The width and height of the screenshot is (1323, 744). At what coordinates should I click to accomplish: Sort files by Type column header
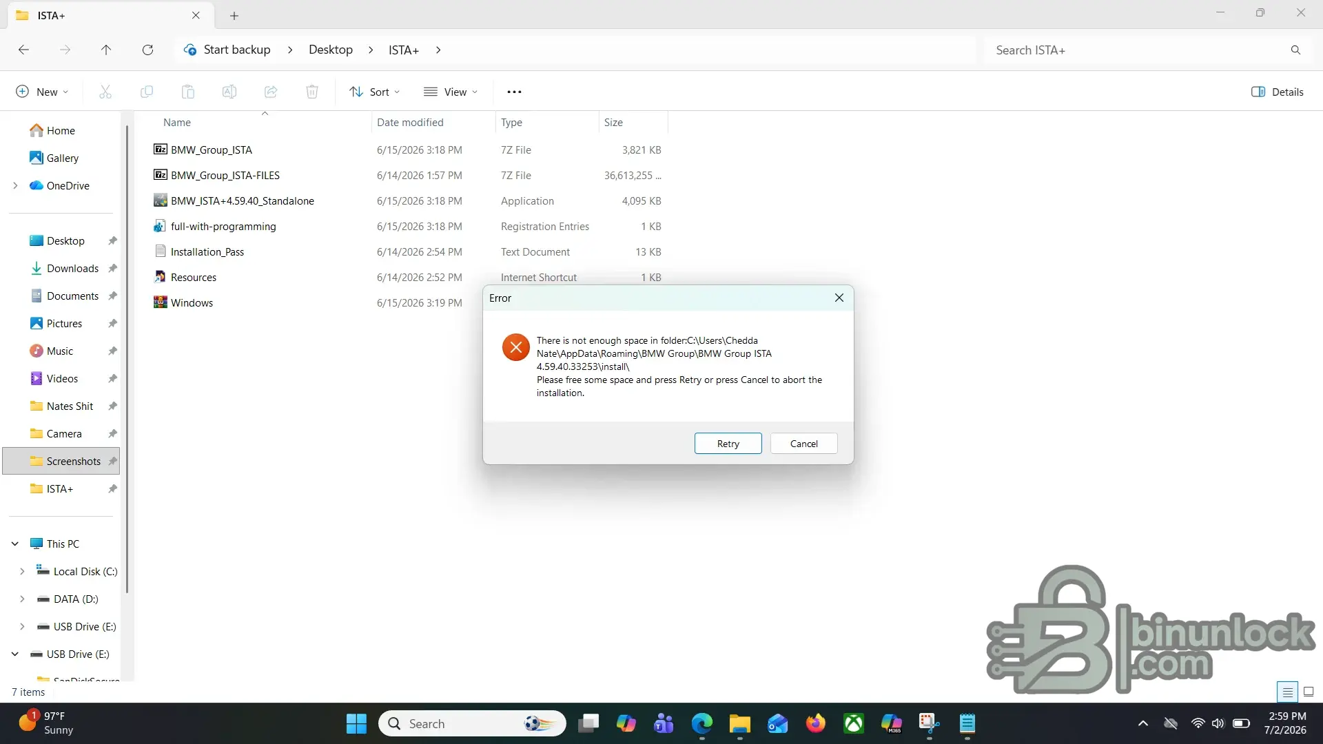point(511,122)
